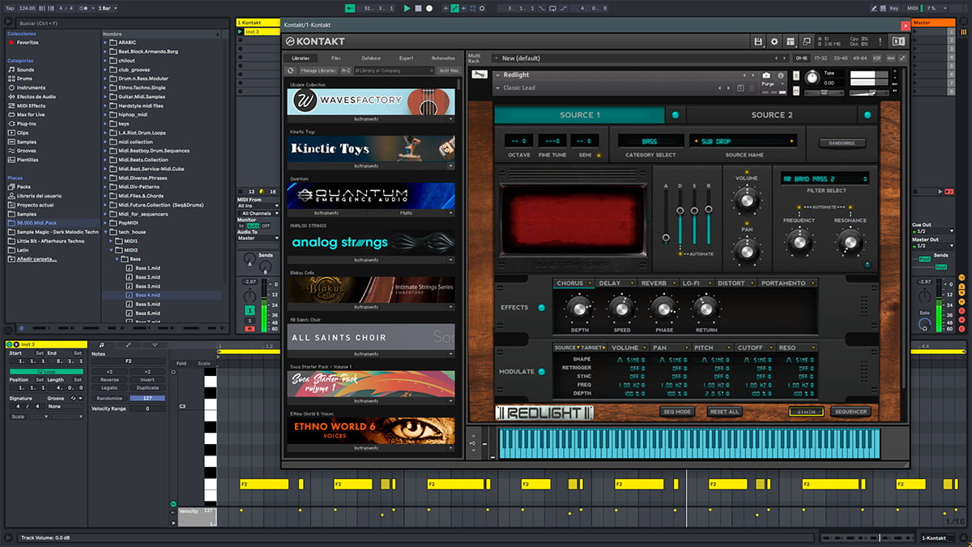This screenshot has height=547, width=972.
Task: Expand the MIDI1 folder
Action: click(113, 241)
